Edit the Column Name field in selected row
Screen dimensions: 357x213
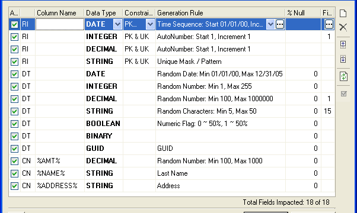tap(60, 24)
